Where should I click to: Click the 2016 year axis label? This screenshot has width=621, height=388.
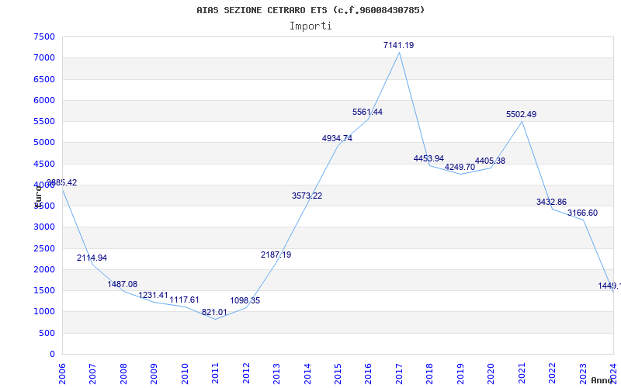pyautogui.click(x=368, y=374)
